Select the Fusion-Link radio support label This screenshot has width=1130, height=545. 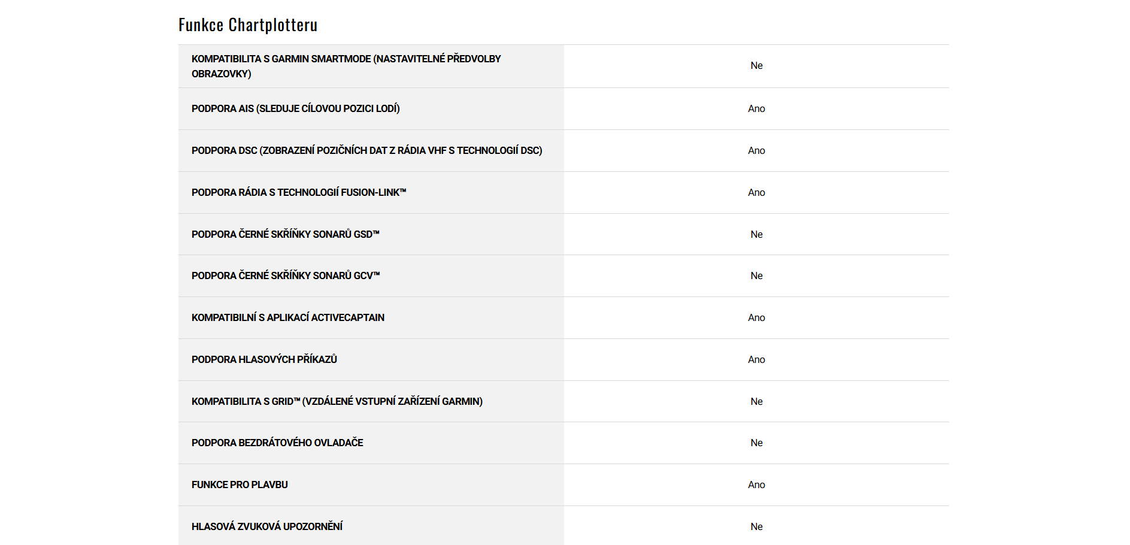[x=298, y=192]
